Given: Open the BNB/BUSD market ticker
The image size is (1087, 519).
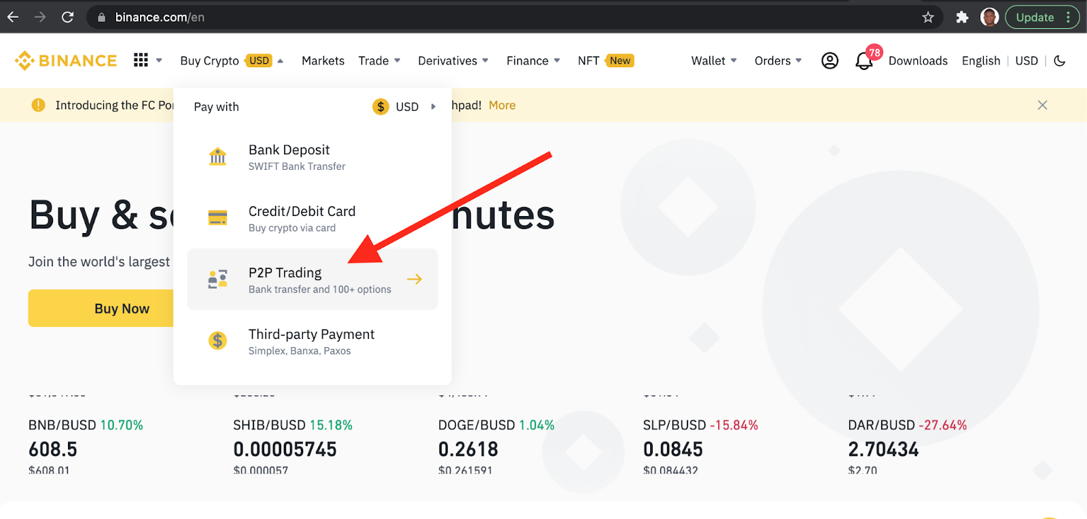Looking at the screenshot, I should pyautogui.click(x=86, y=447).
